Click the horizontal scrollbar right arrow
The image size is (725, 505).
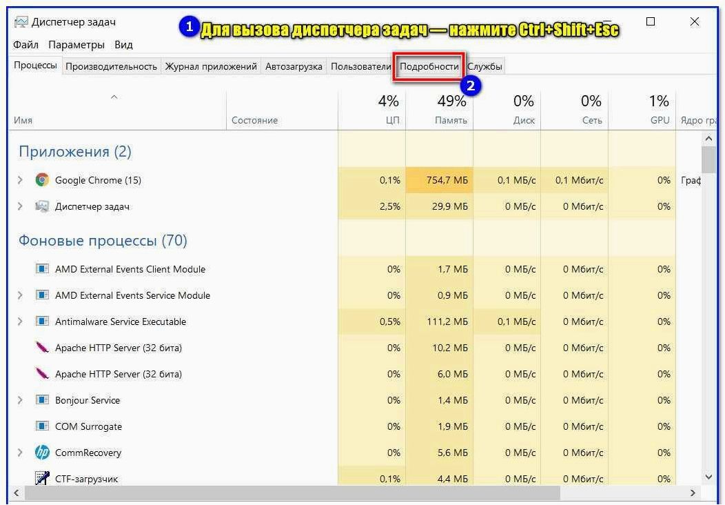pos(693,493)
